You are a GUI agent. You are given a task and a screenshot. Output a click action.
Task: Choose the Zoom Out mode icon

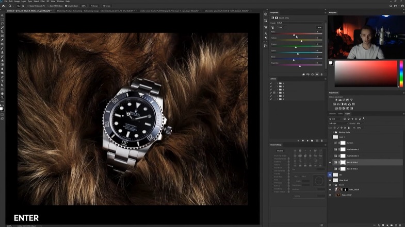click(x=23, y=6)
